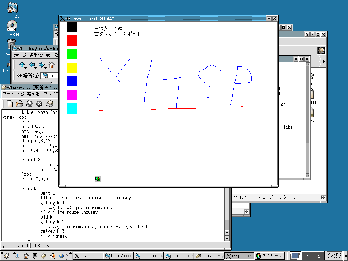Click the scroll down arrow in editor scrollbar

coord(227,238)
